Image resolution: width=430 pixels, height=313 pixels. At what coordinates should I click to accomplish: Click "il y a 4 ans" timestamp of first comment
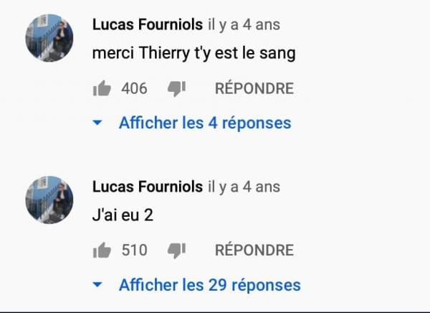click(244, 25)
